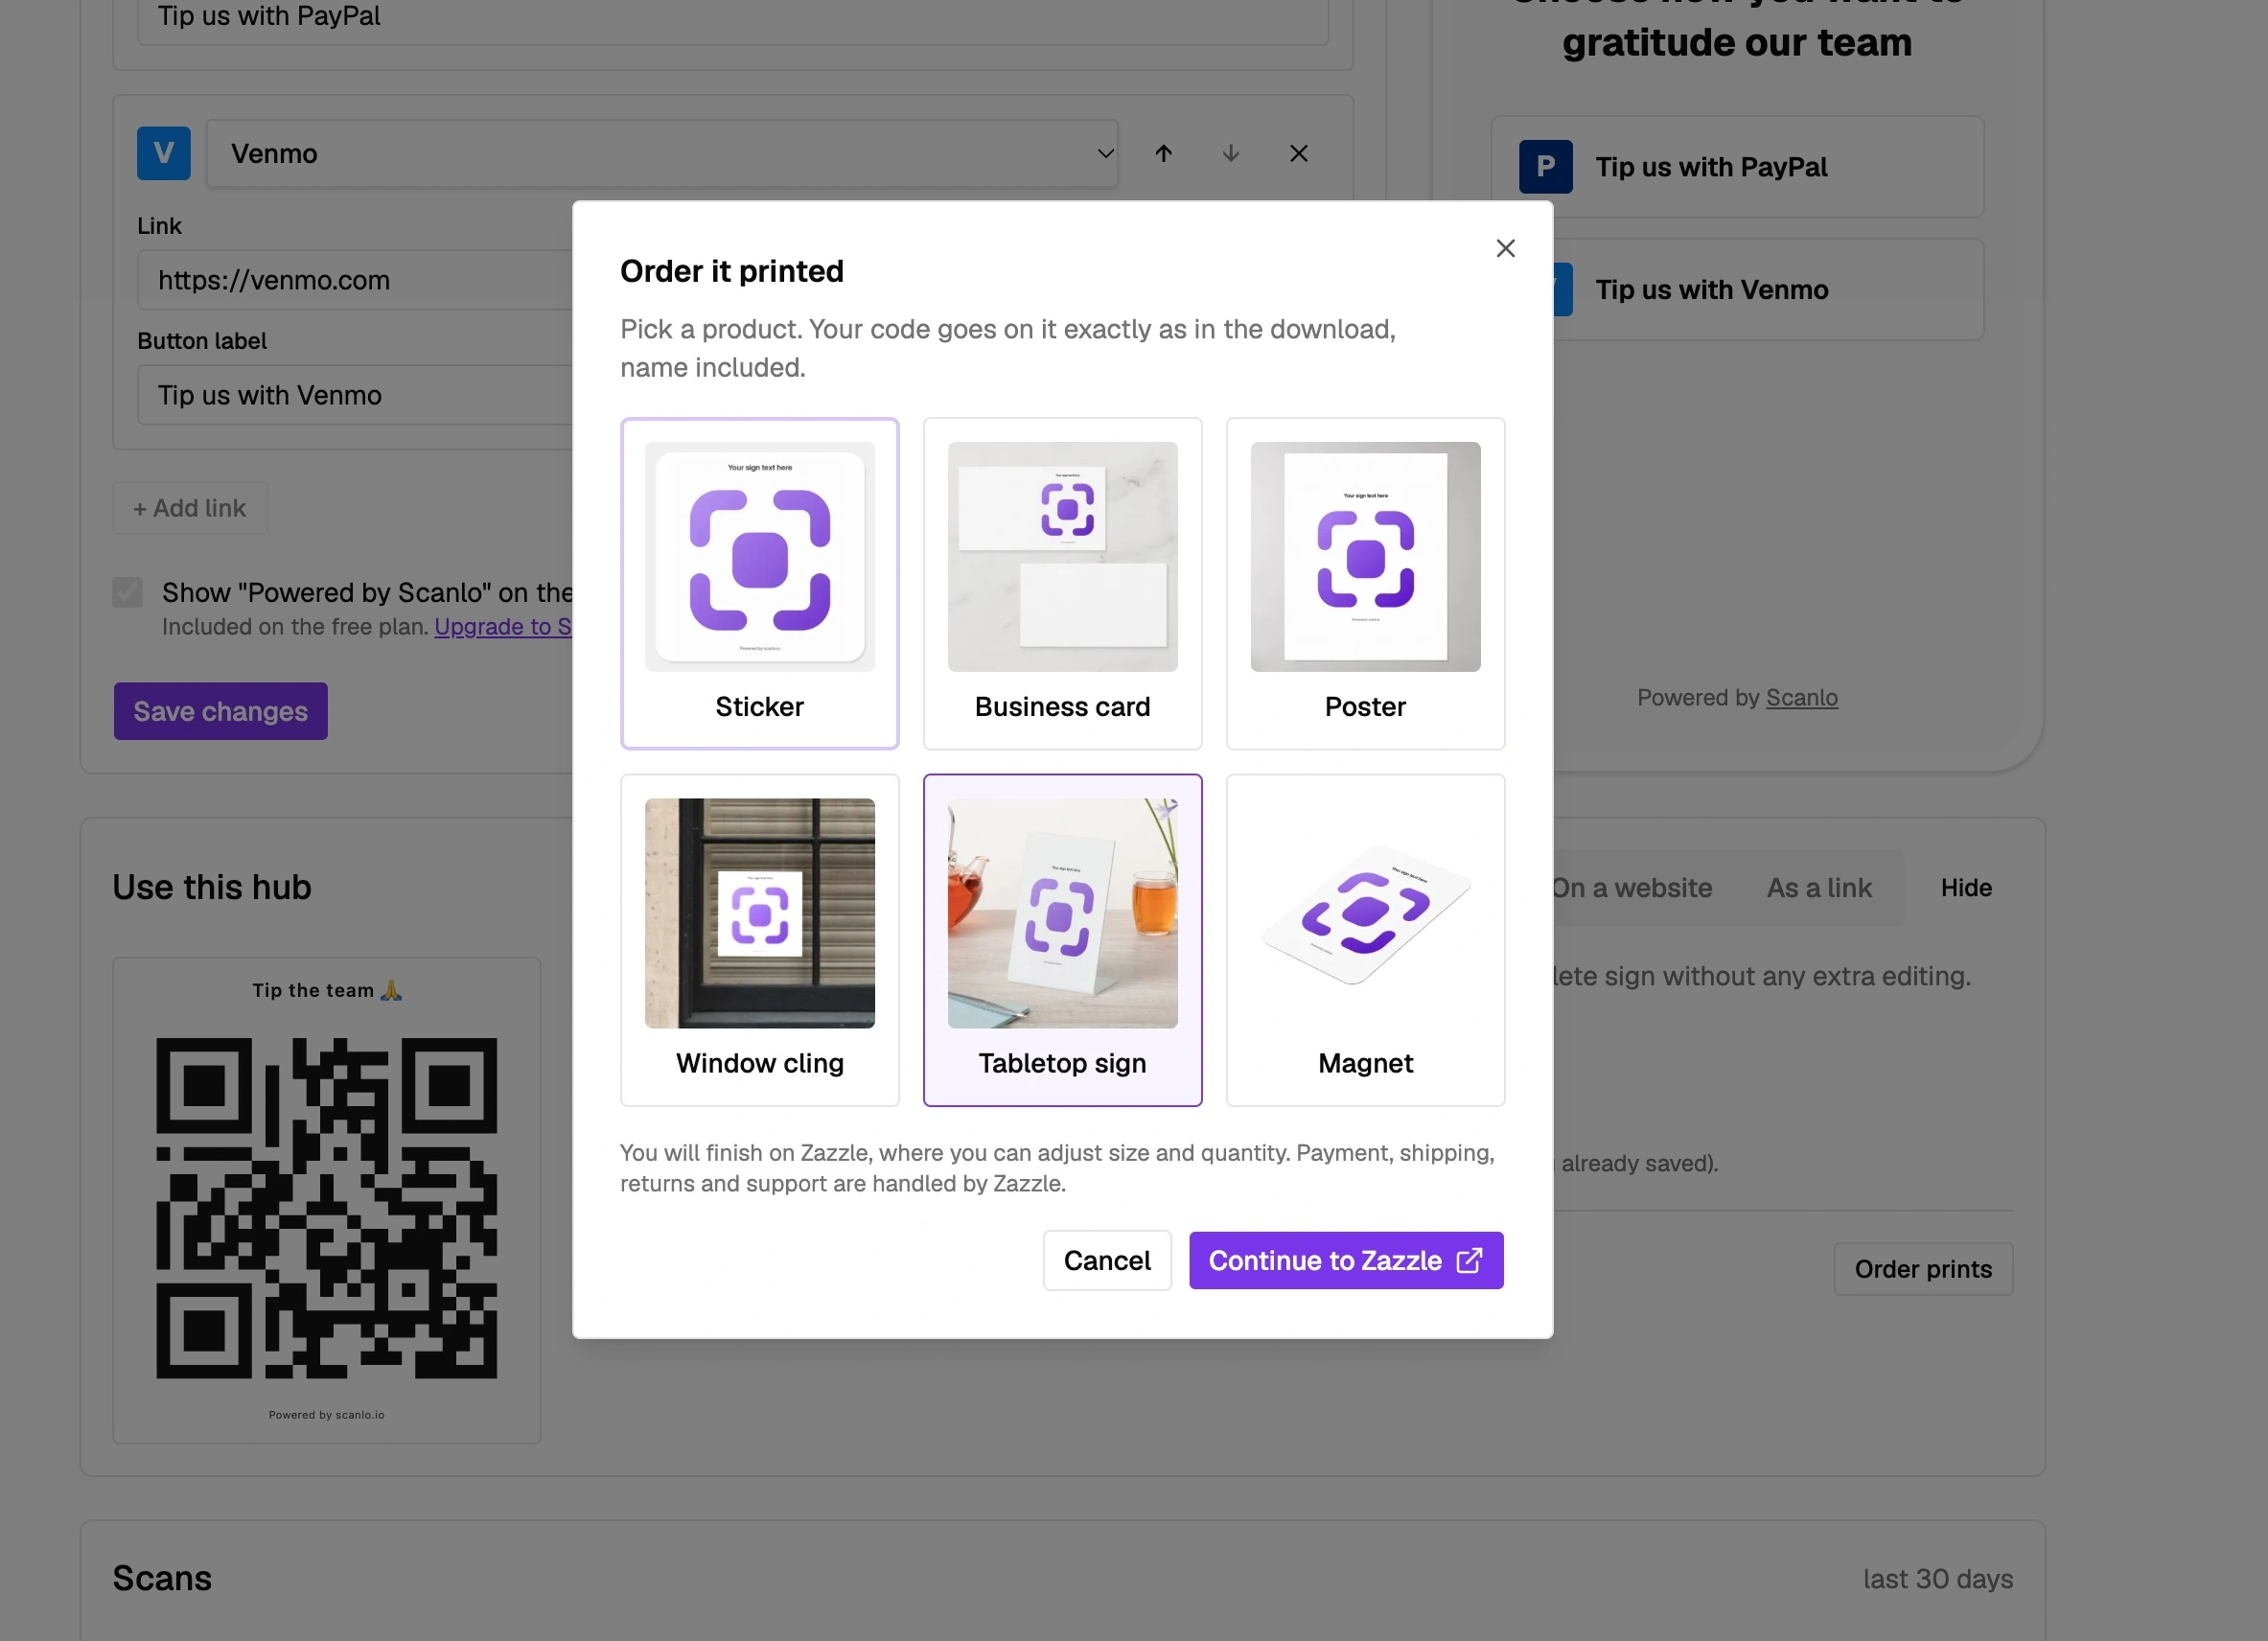Select the Sticker product card
Image resolution: width=2268 pixels, height=1641 pixels.
(759, 583)
